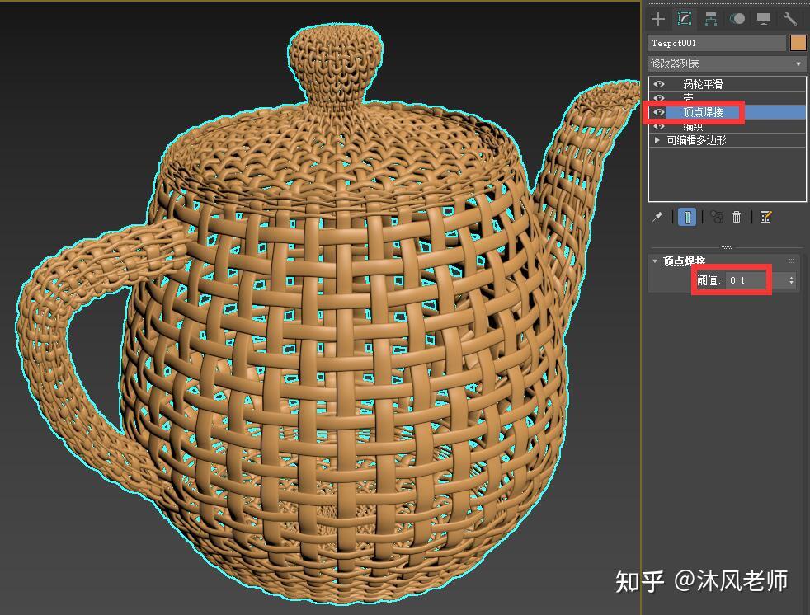Image resolution: width=810 pixels, height=615 pixels.
Task: Open the orange object color swatch
Action: [798, 43]
